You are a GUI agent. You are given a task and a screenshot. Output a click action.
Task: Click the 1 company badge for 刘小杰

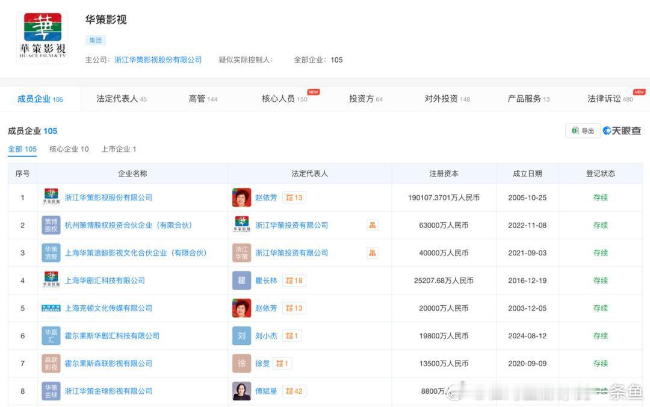point(292,335)
